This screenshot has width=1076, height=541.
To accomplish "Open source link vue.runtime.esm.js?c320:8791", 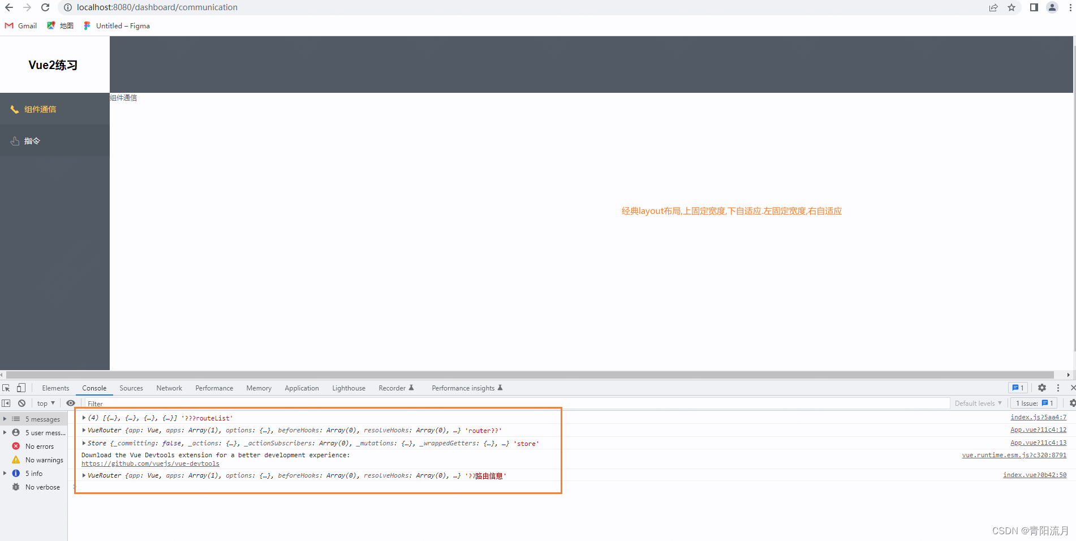I will pyautogui.click(x=1014, y=455).
